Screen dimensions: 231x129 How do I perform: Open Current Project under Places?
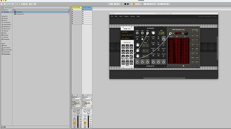click(x=7, y=50)
